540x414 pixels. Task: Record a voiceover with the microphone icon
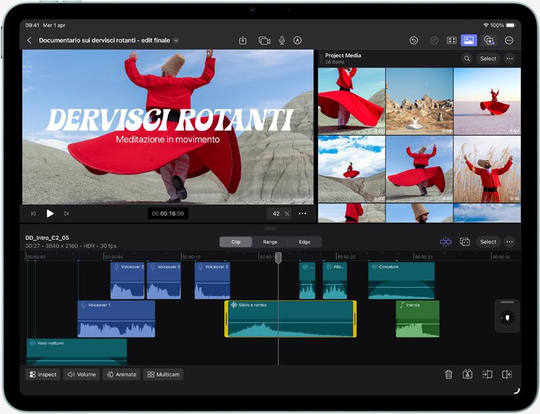coord(282,40)
